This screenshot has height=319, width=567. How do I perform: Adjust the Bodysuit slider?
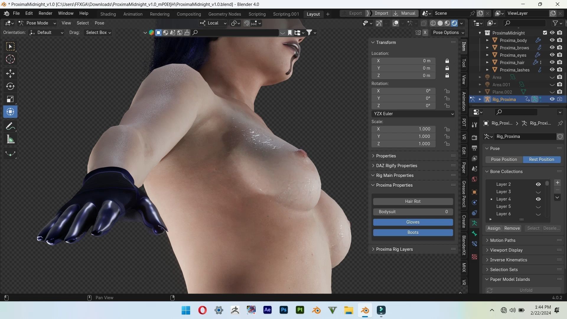[413, 212]
